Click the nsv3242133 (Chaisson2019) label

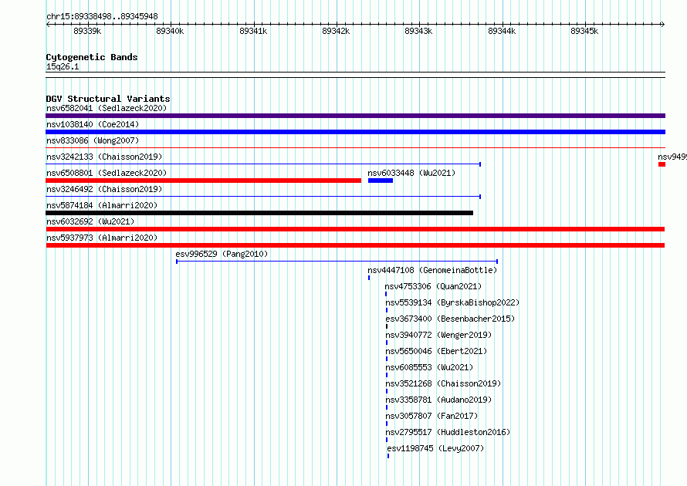(104, 157)
